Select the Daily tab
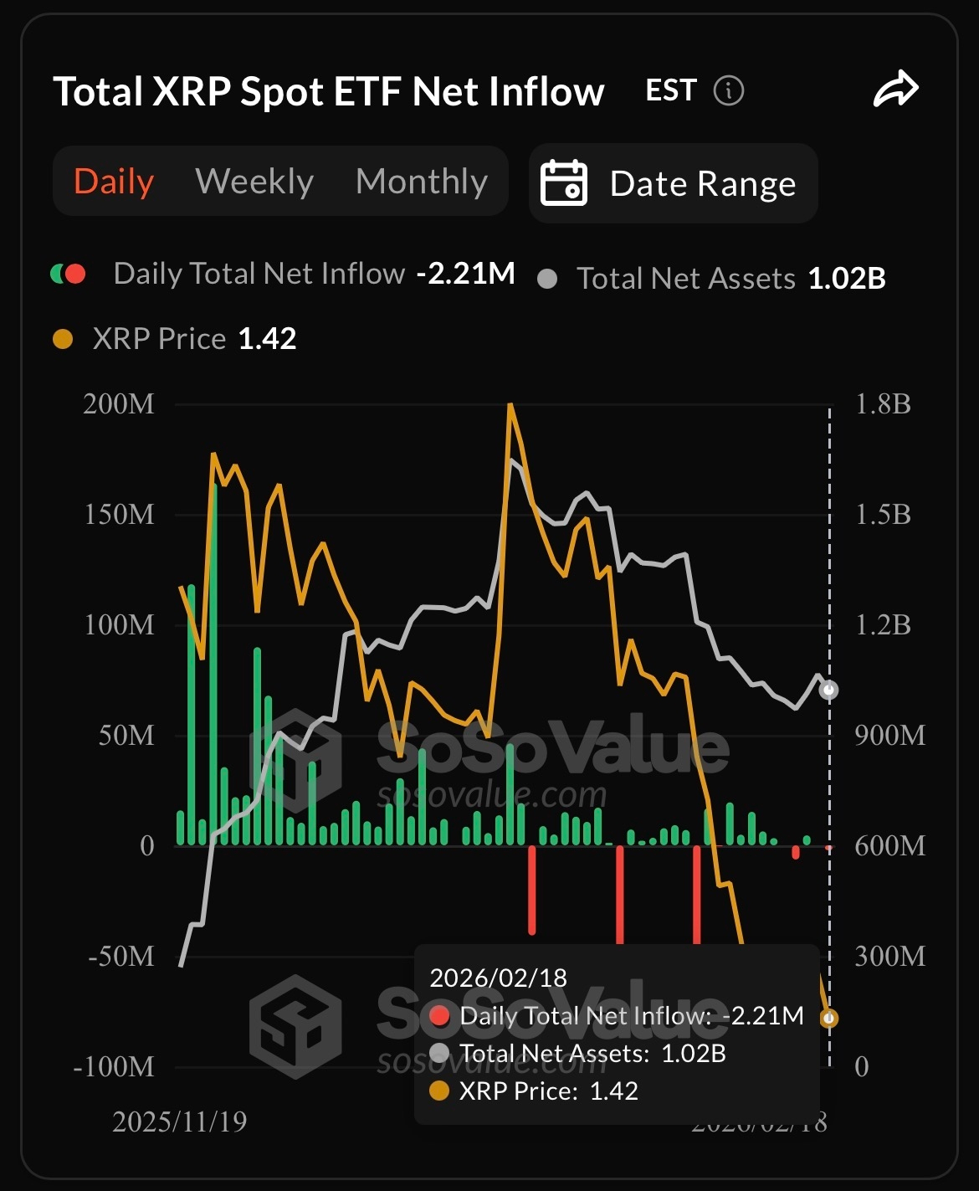The height and width of the screenshot is (1191, 979). (114, 182)
